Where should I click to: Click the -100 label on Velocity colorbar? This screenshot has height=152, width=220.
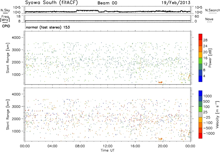tap(208, 123)
